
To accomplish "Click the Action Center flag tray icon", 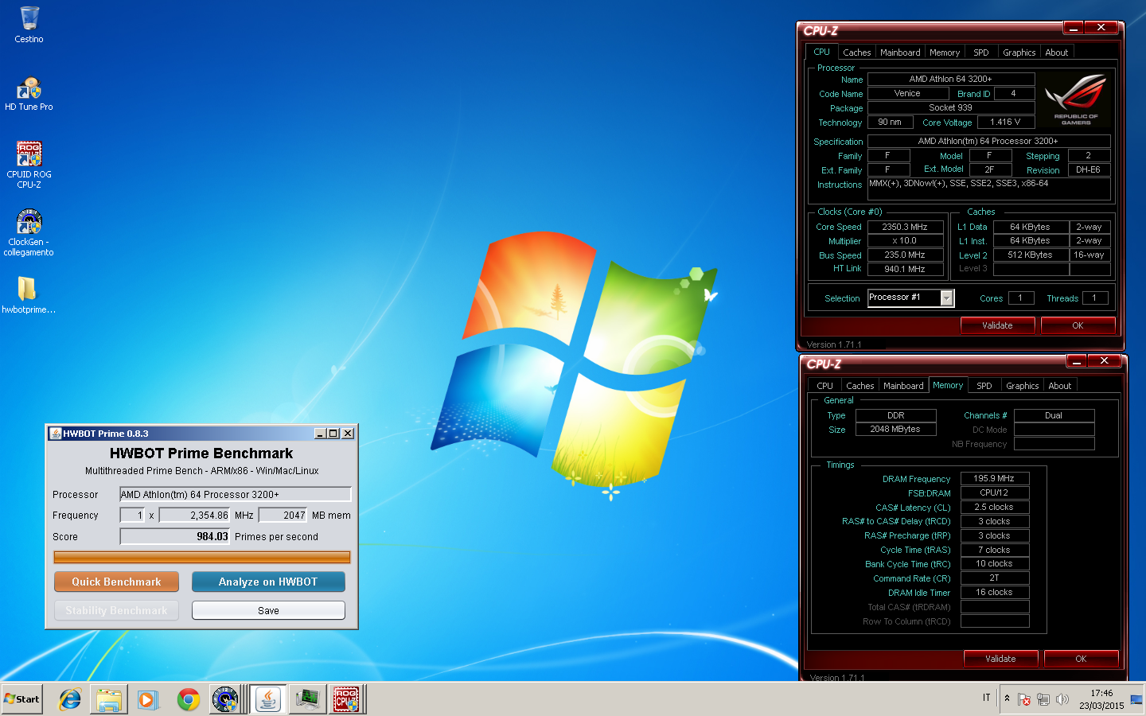I will 1024,700.
